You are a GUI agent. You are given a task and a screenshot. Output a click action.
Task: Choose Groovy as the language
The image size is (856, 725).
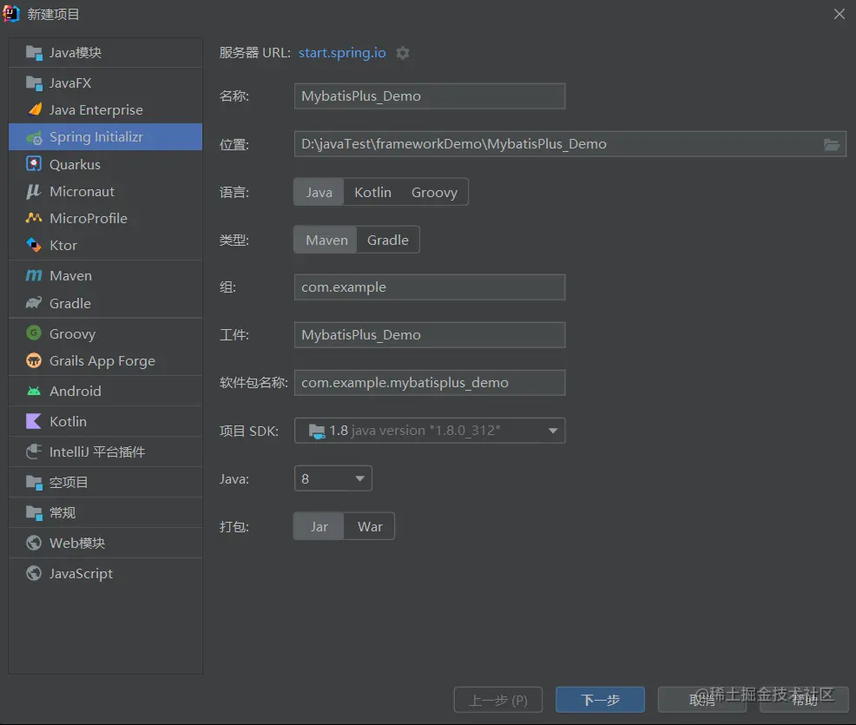point(435,192)
